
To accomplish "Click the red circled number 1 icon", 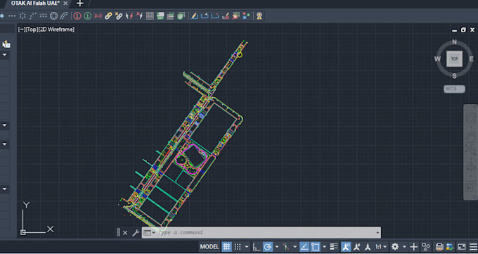I will click(x=77, y=15).
